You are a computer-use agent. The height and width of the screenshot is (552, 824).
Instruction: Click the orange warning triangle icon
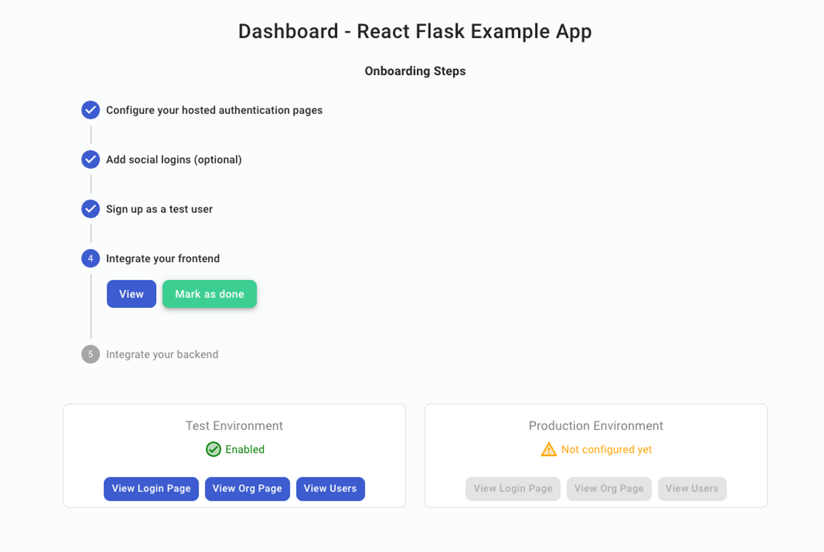click(549, 449)
